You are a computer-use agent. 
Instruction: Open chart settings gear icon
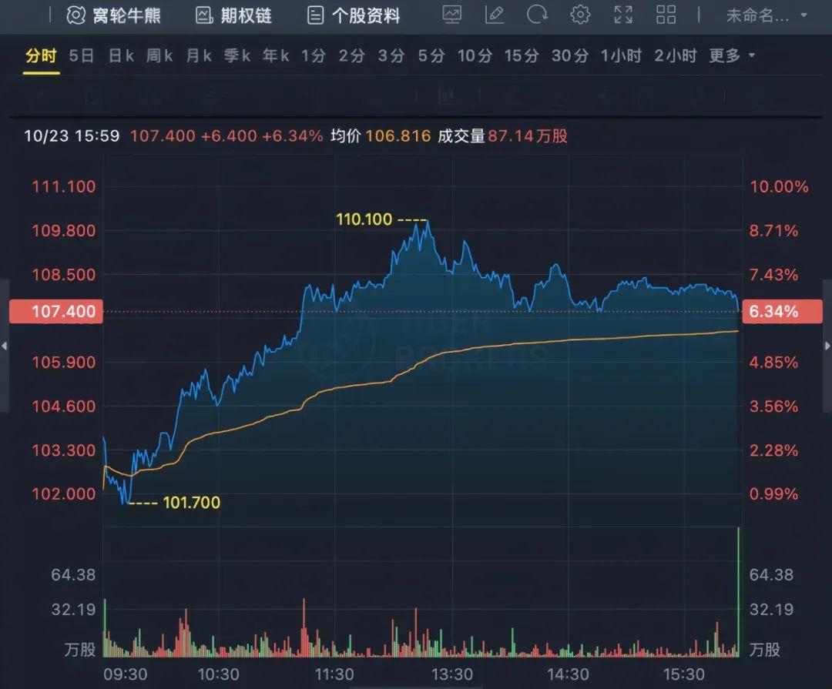click(x=580, y=15)
